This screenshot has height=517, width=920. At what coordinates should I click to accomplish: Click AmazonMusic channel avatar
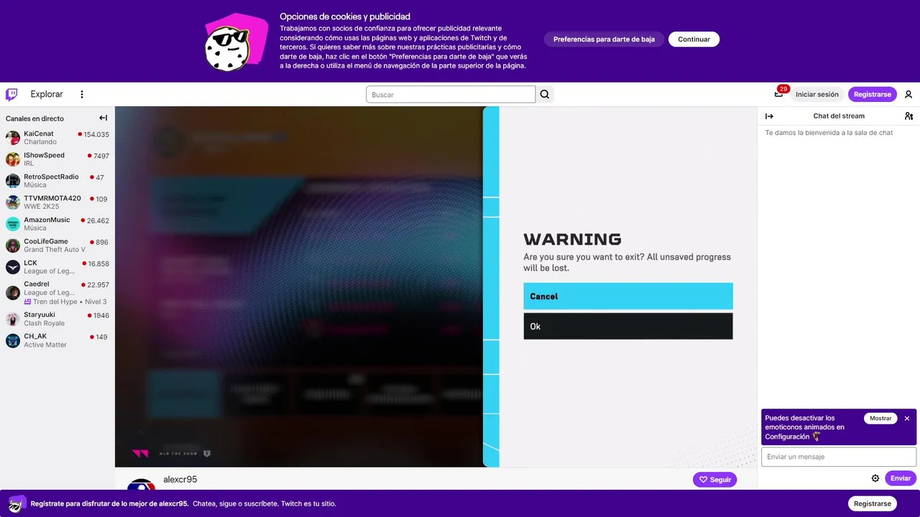click(x=13, y=224)
